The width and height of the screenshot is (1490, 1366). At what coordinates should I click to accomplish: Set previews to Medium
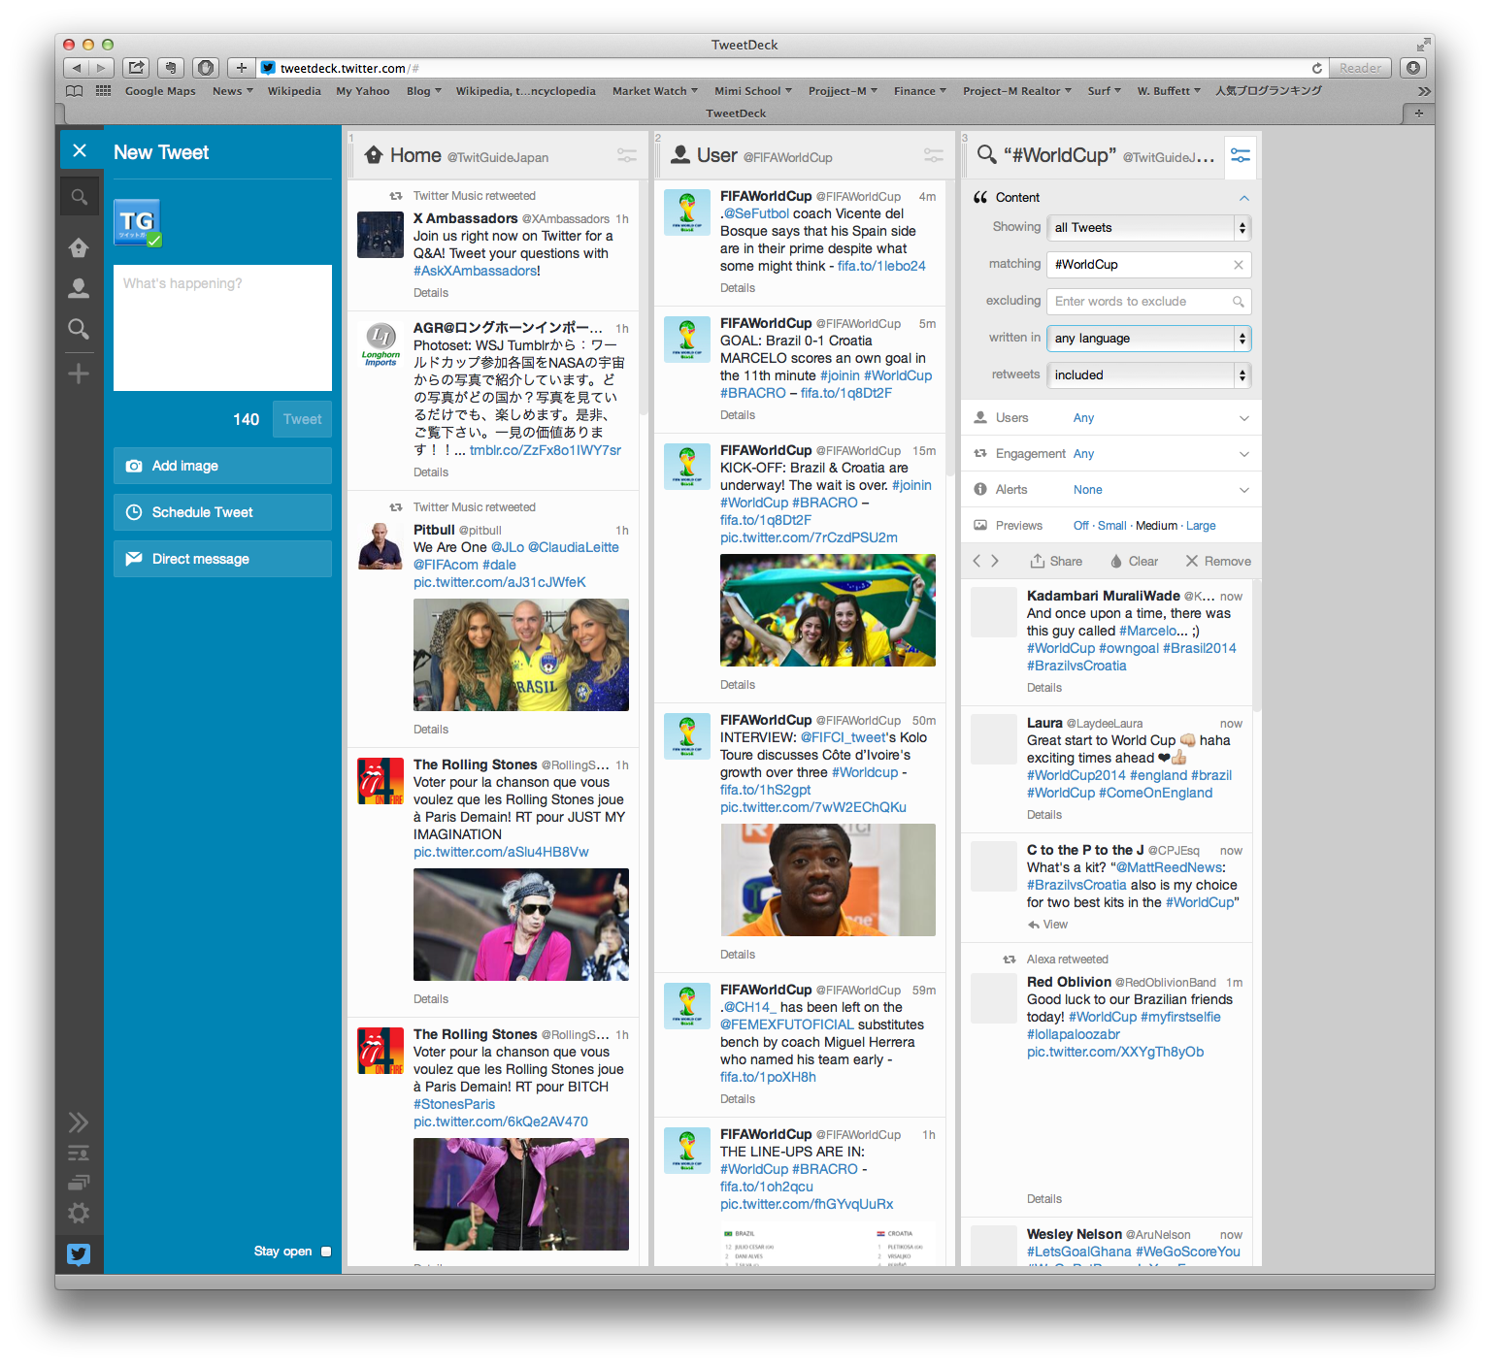(1157, 526)
